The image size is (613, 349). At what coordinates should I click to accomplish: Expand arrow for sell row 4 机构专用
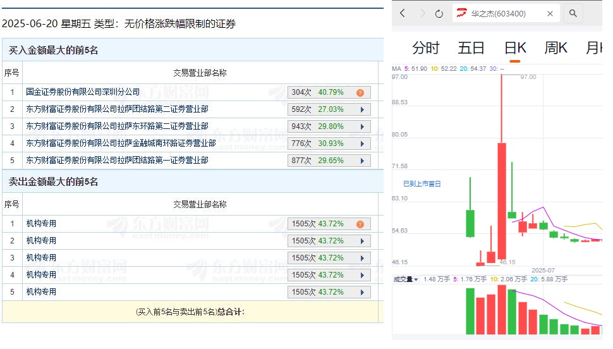tap(362, 276)
